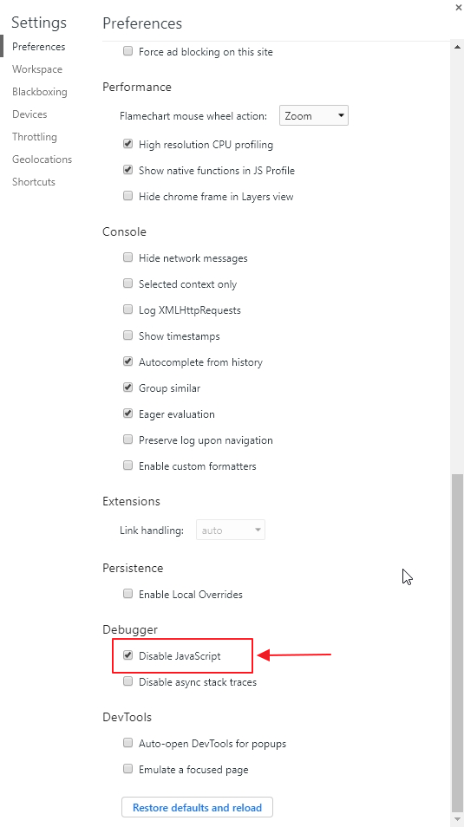Check Auto-open DevTools for popups
The width and height of the screenshot is (464, 827).
tap(127, 743)
